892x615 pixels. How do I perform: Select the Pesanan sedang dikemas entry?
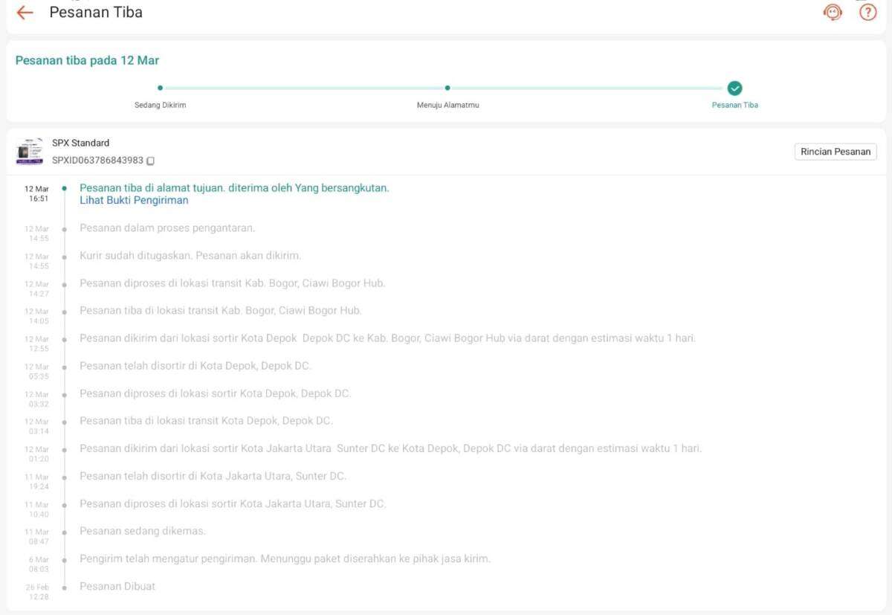pyautogui.click(x=143, y=531)
